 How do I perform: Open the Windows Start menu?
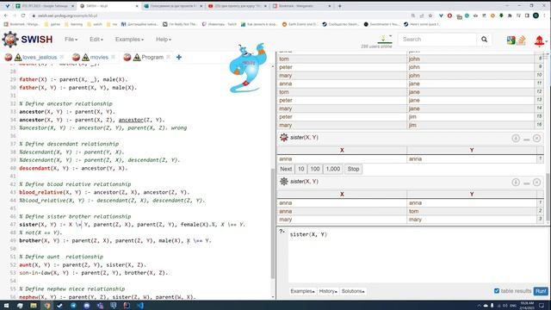tap(6, 306)
